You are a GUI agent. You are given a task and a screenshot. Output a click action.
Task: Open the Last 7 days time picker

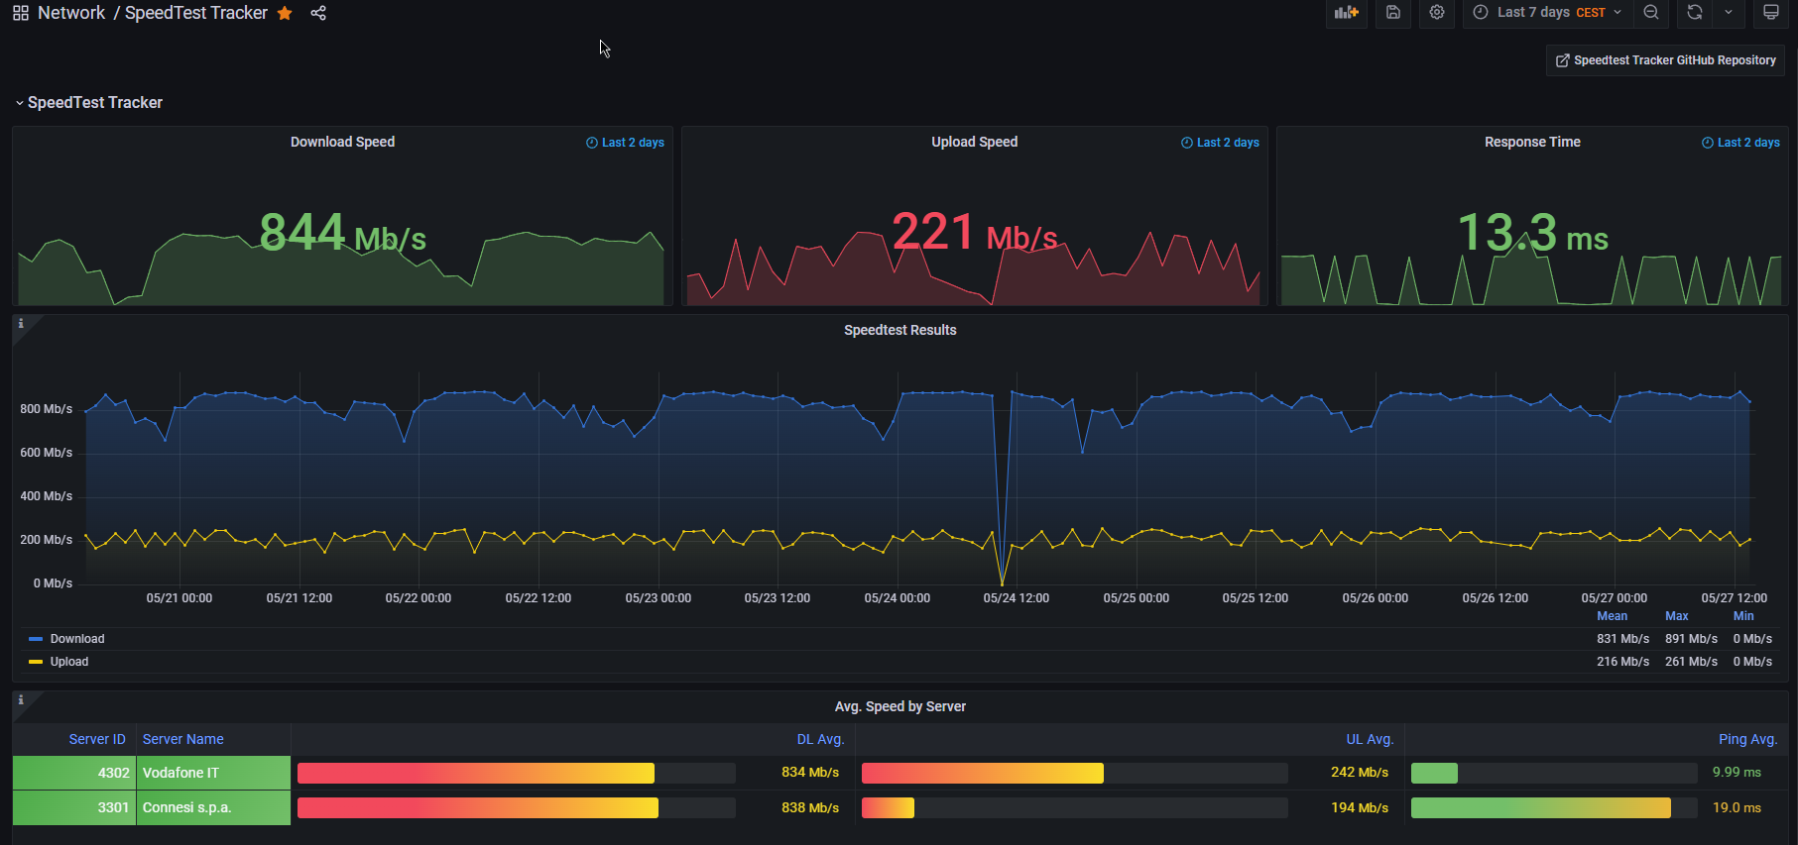pyautogui.click(x=1547, y=13)
